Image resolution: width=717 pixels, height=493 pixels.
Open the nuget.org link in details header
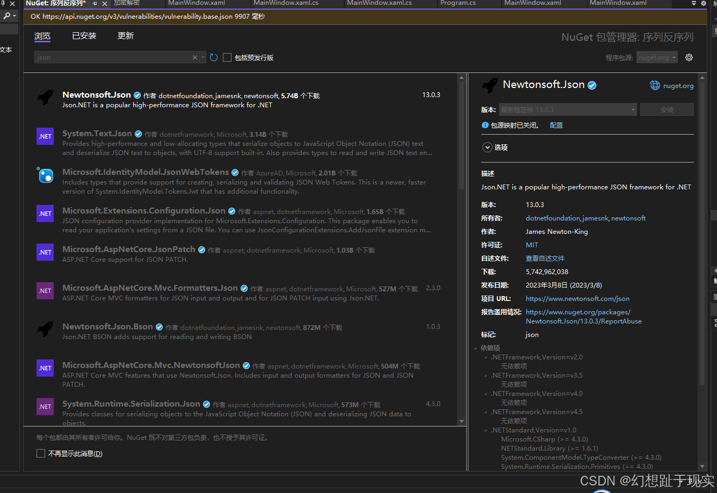tap(678, 86)
